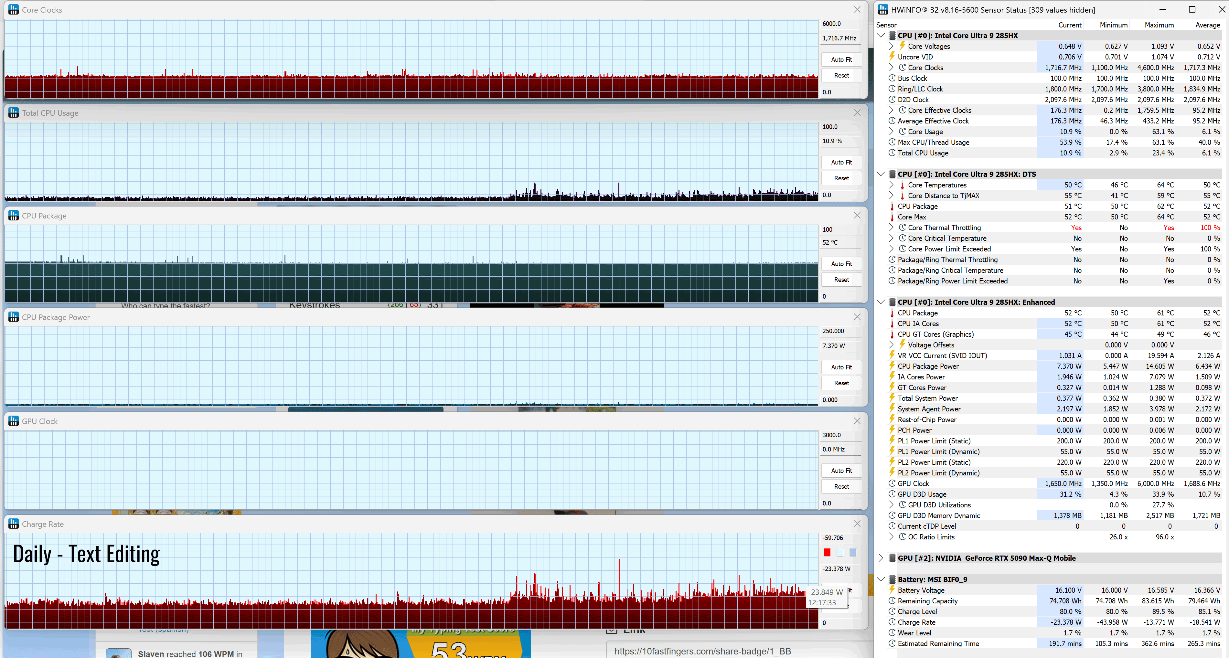Close the Total CPU Usage graph window
Image resolution: width=1229 pixels, height=658 pixels.
[857, 112]
